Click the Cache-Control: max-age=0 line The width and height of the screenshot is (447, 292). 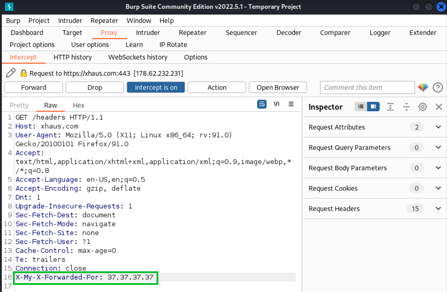pyautogui.click(x=66, y=250)
